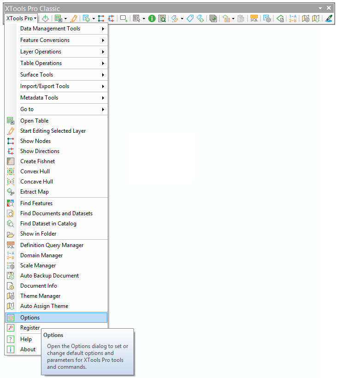Screen dimensions: 338x378
Task: Click the gray clipboard toolbar icon
Action: tap(241, 18)
